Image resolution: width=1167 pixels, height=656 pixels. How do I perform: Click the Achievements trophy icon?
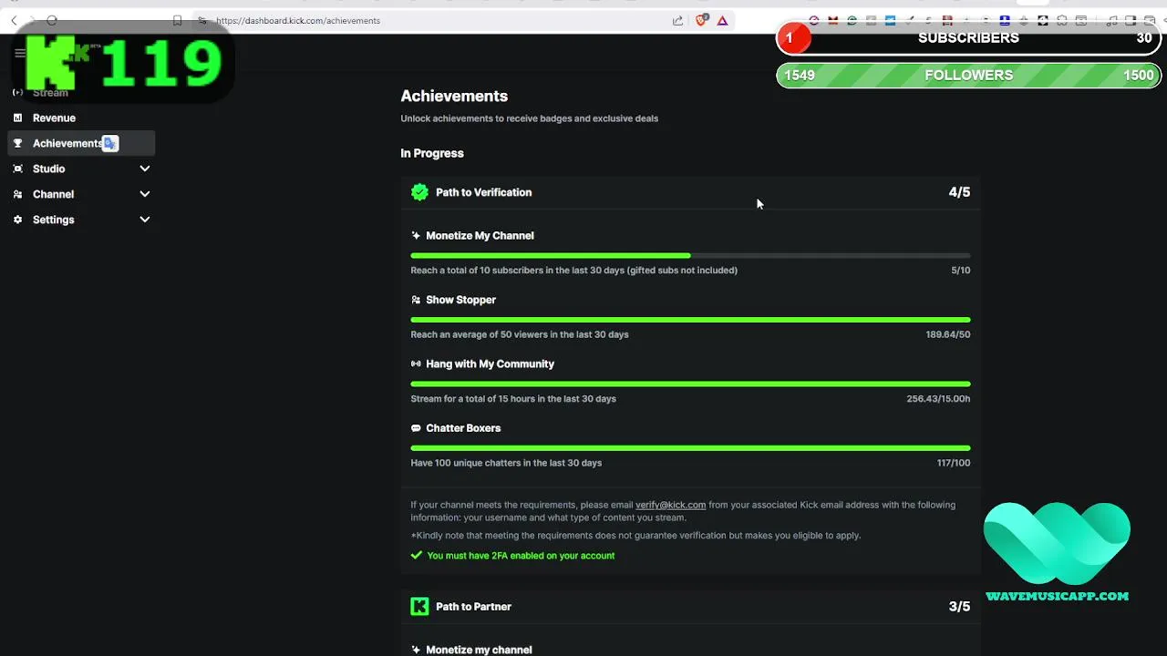point(17,143)
